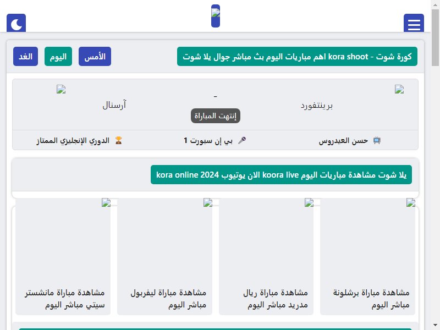The height and width of the screenshot is (330, 440).
Task: Click the برينتفورد team logo image
Action: coord(399,89)
